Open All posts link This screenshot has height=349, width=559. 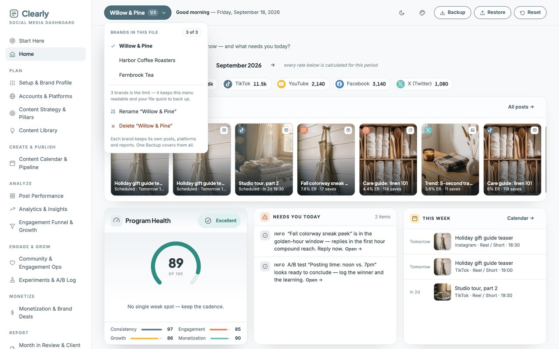click(521, 107)
